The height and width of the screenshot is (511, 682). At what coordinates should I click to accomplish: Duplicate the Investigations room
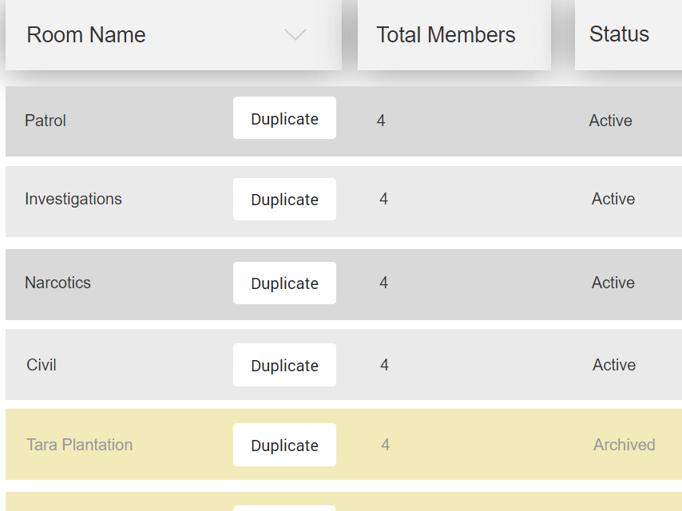coord(284,200)
